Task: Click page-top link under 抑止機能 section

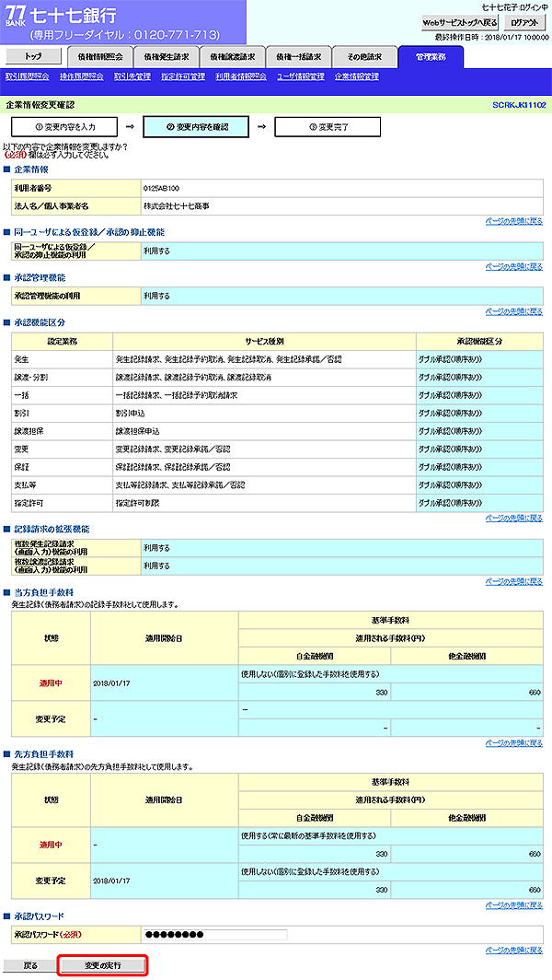Action: pos(514,266)
